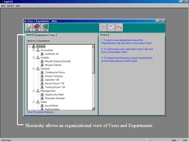Viewport: 189px width, 142px height.
Task: Click the computer icon beside Operator 100
Action: pyautogui.click(x=42, y=80)
